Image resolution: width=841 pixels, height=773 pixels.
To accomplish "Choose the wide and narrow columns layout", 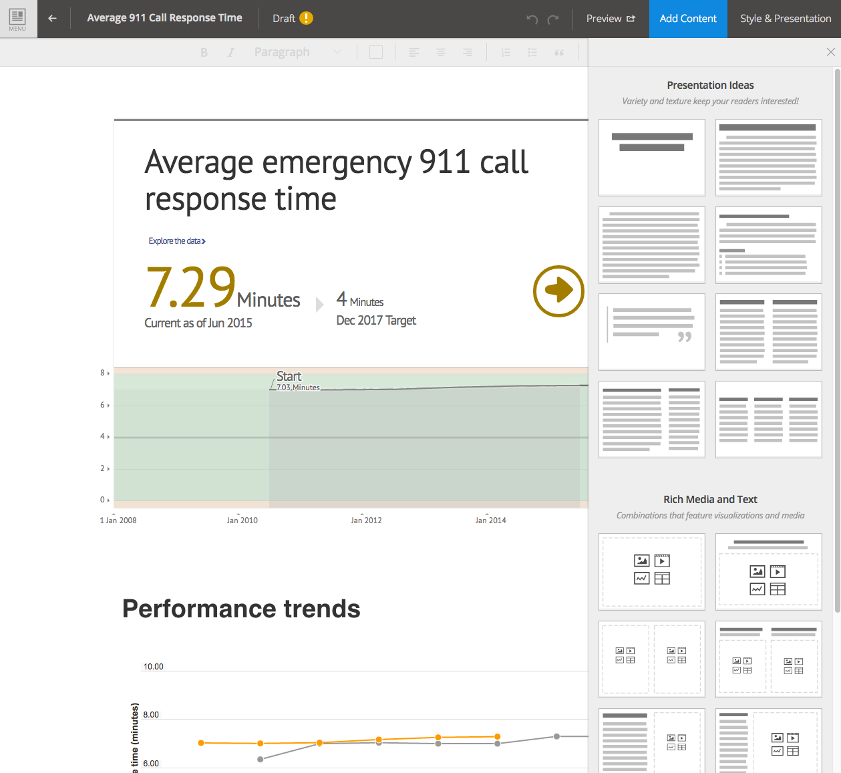I will [652, 420].
